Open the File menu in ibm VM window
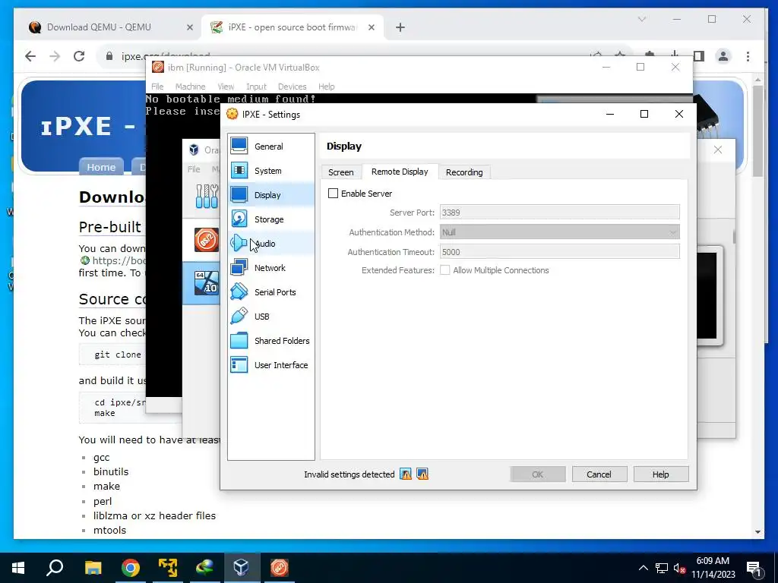 pyautogui.click(x=157, y=87)
